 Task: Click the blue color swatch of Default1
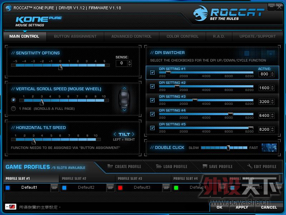pyautogui.click(x=8, y=188)
